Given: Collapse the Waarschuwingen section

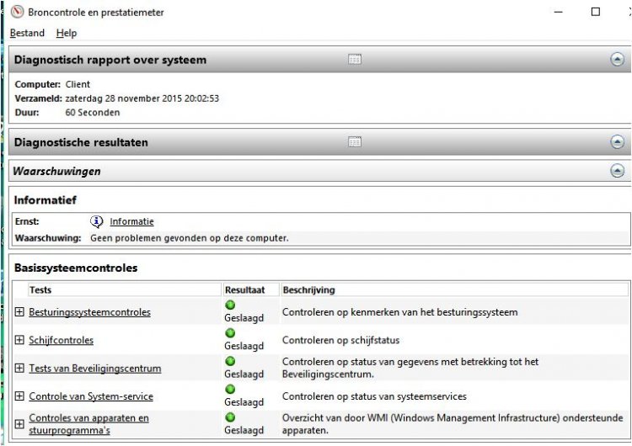Looking at the screenshot, I should click(617, 171).
